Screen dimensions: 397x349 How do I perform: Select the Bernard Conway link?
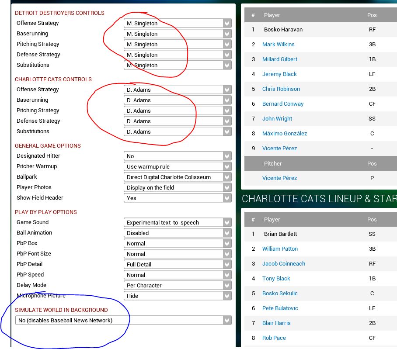283,104
